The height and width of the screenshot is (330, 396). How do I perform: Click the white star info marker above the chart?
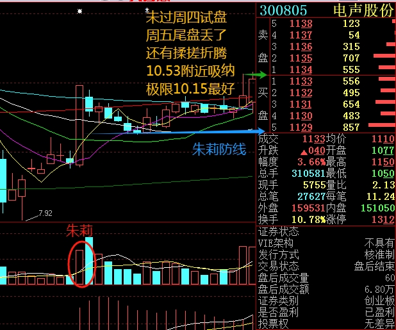80,11
